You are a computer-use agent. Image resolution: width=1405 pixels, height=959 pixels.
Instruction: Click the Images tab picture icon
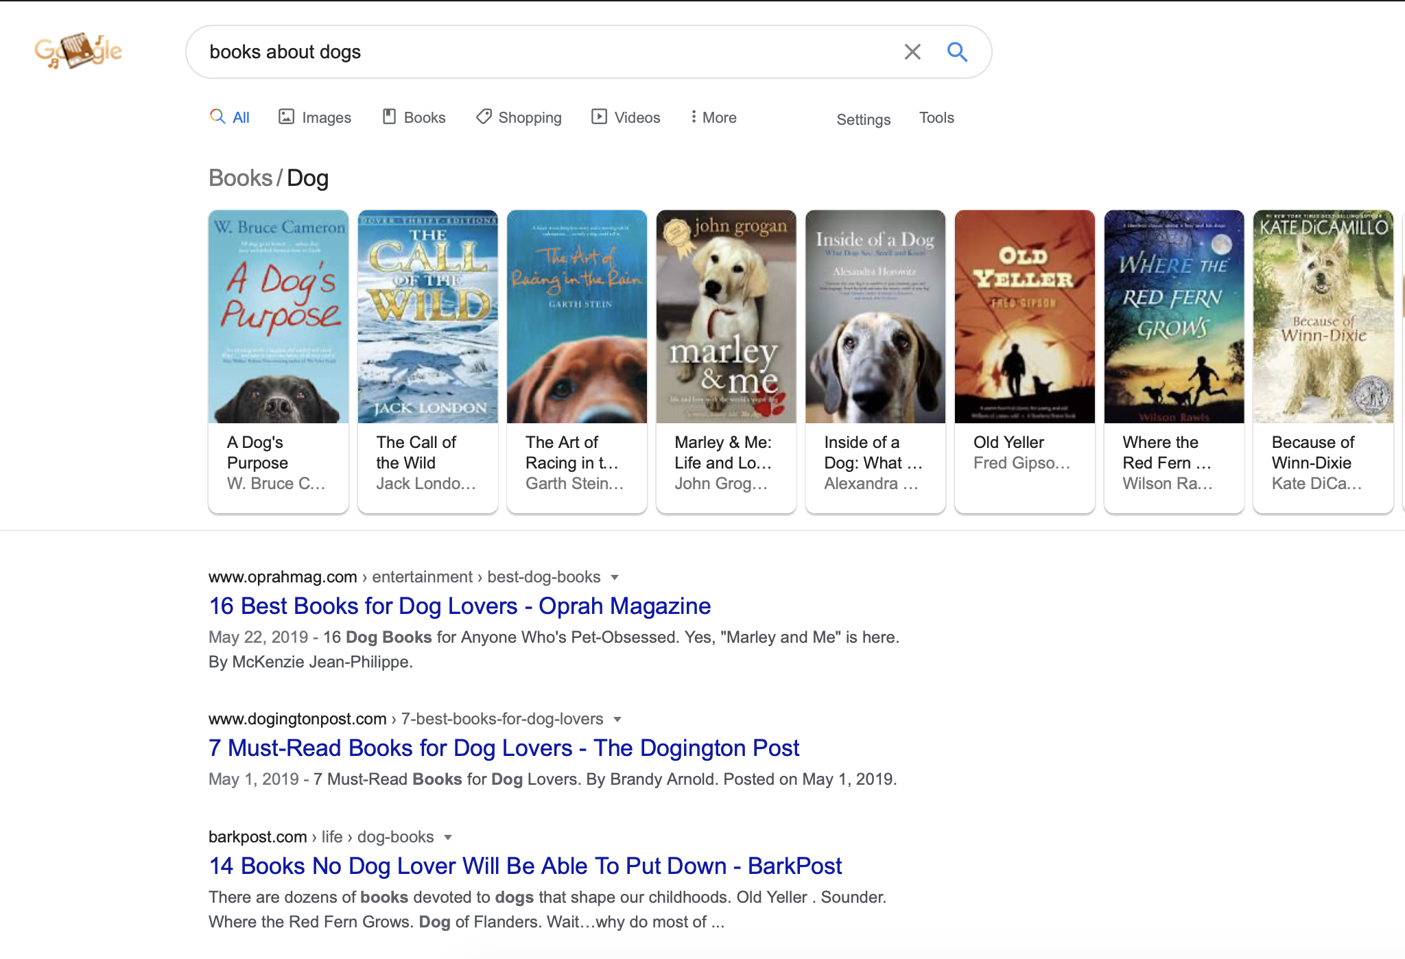tap(286, 117)
